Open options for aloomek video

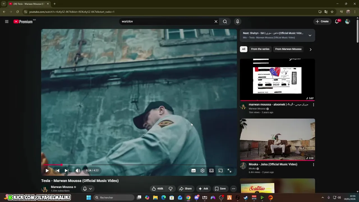[314, 105]
